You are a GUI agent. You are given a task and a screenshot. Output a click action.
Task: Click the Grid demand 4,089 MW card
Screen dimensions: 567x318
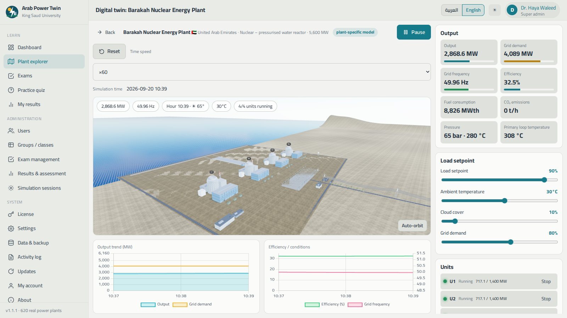tap(529, 52)
